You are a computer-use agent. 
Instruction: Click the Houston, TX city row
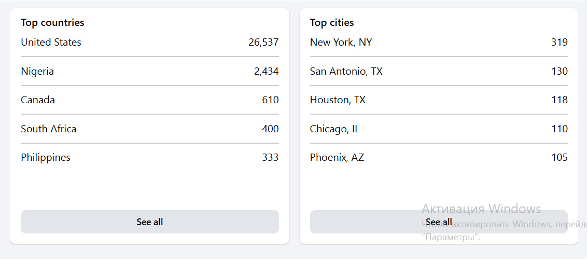[439, 100]
